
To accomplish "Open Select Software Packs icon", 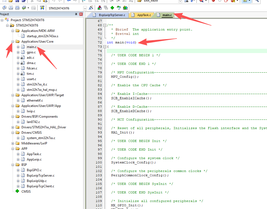I will coord(119,8).
